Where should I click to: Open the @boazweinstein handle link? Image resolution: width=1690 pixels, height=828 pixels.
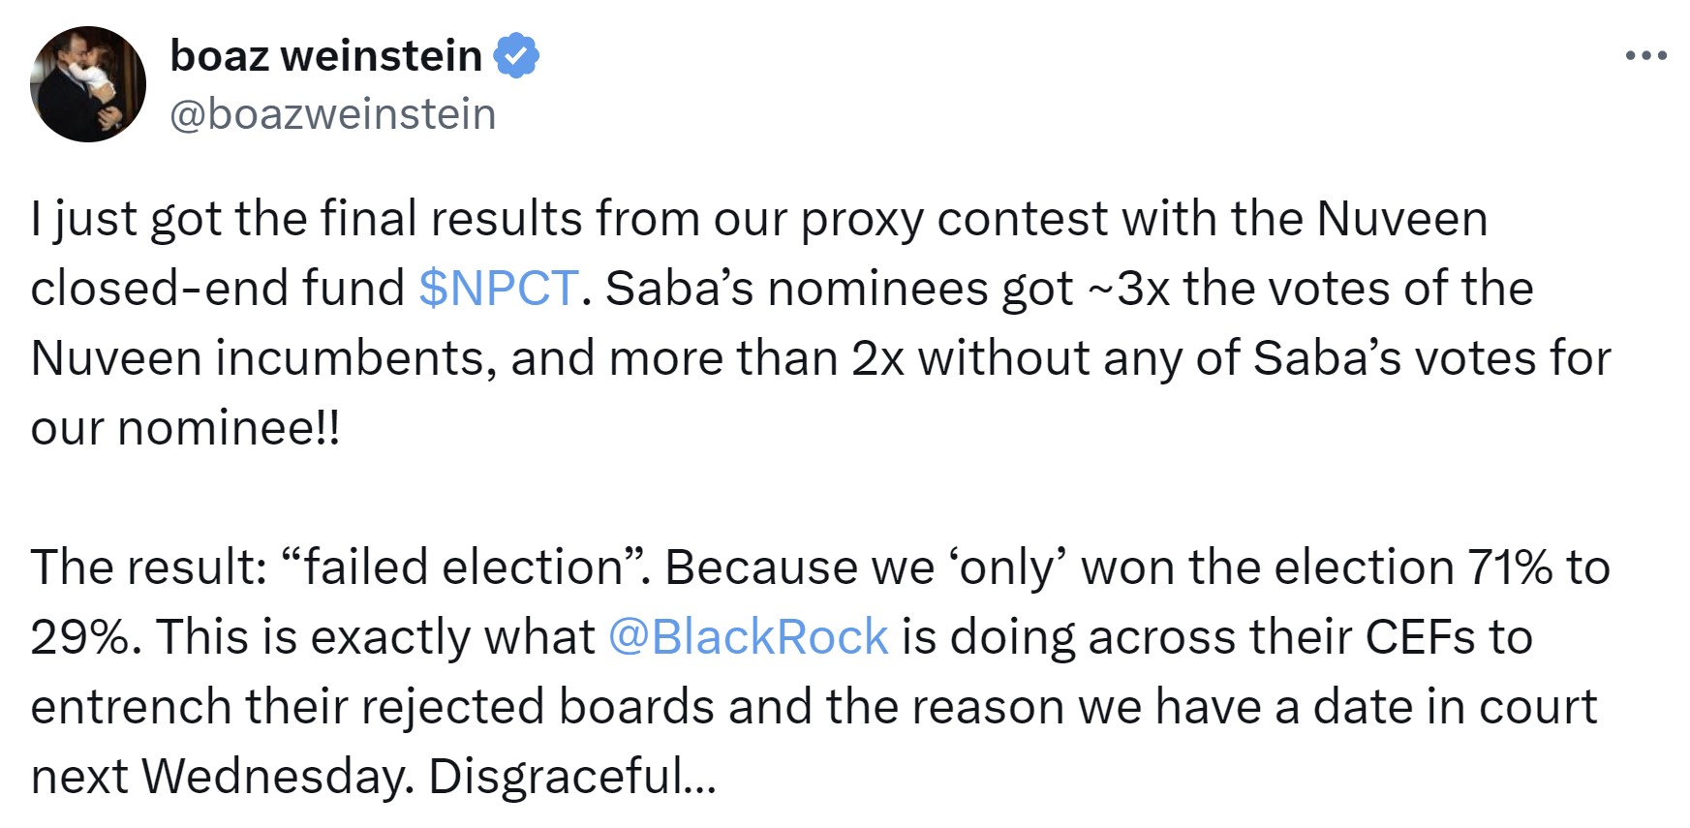(332, 114)
